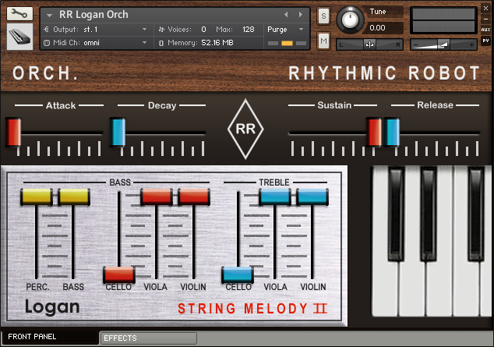Click the TREBLE section label
494x347 pixels.
(x=274, y=182)
